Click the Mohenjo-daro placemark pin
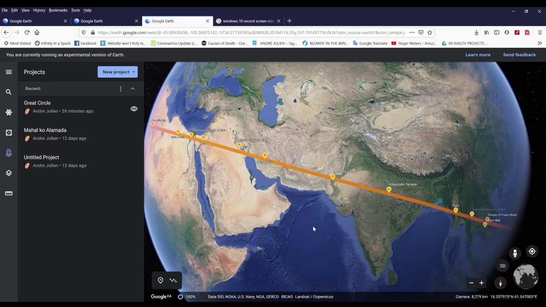Image resolution: width=546 pixels, height=307 pixels. click(333, 177)
